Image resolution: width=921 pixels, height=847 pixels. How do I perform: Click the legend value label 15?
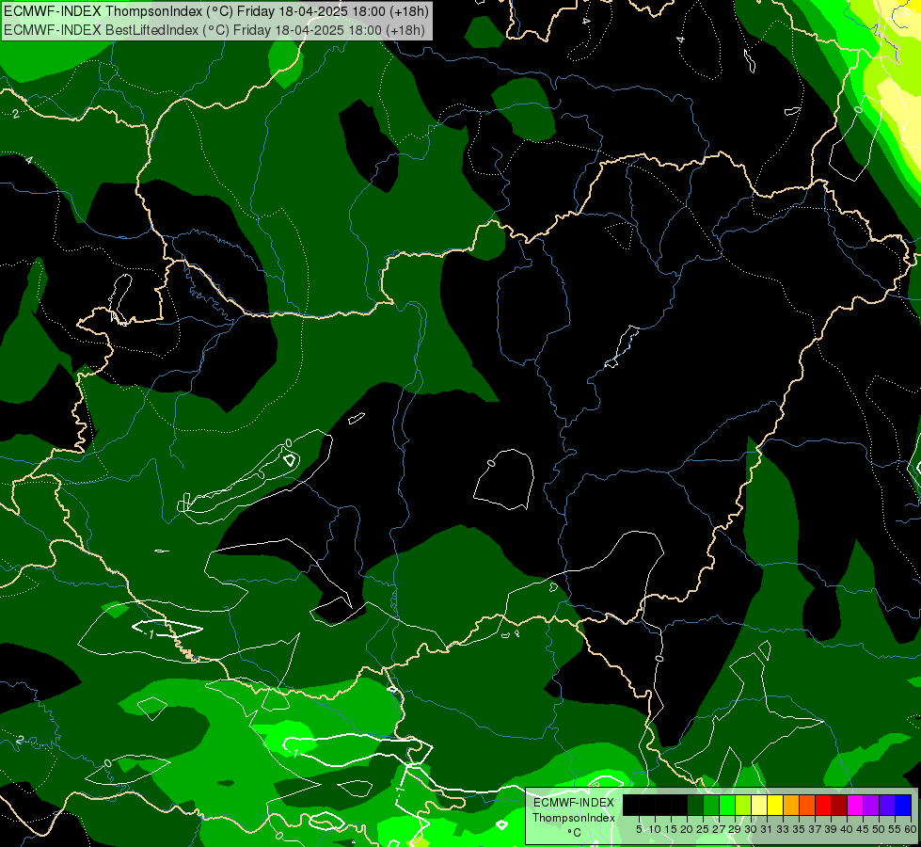click(670, 829)
